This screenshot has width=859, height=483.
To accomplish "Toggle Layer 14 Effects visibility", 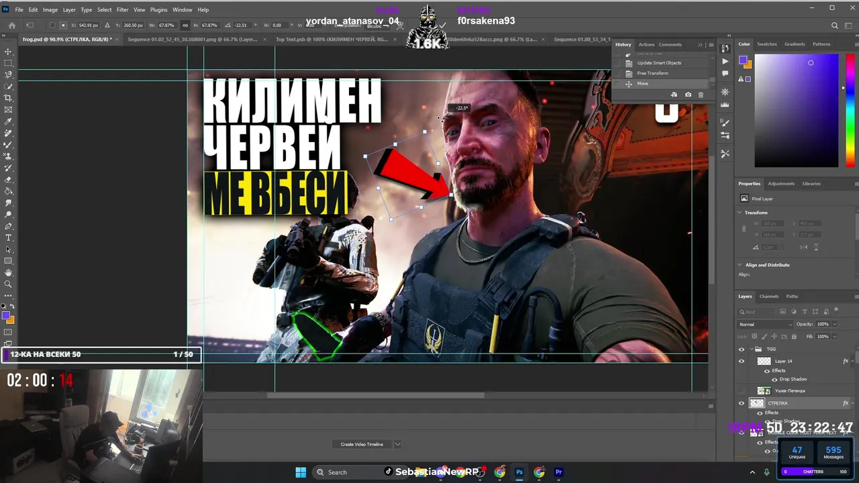I will [x=767, y=370].
